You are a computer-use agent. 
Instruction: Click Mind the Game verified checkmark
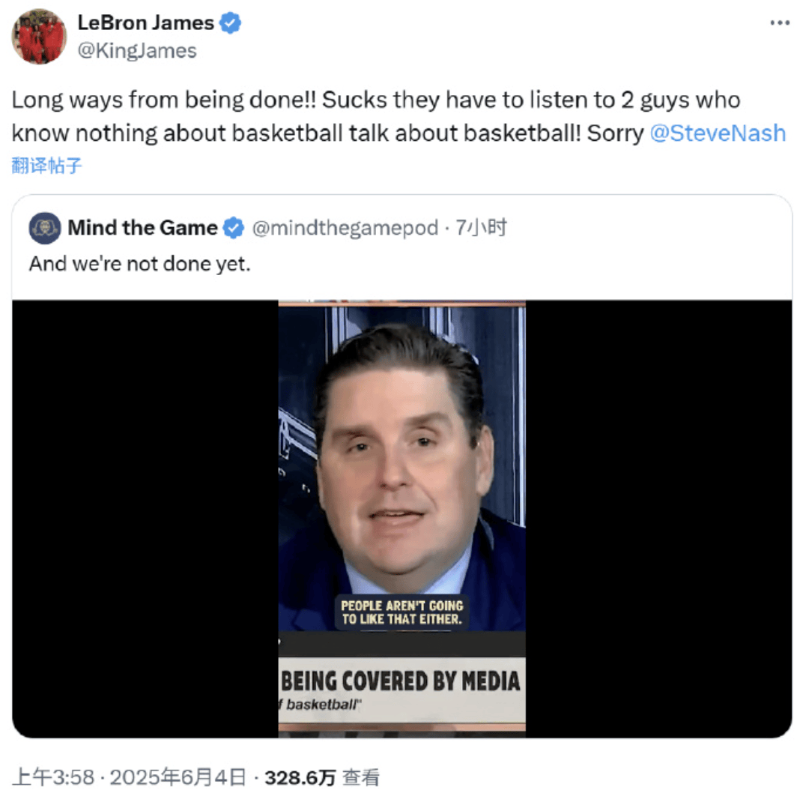click(234, 228)
